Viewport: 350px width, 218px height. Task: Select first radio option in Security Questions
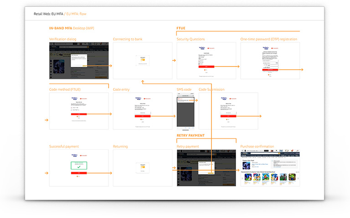[x=199, y=61]
